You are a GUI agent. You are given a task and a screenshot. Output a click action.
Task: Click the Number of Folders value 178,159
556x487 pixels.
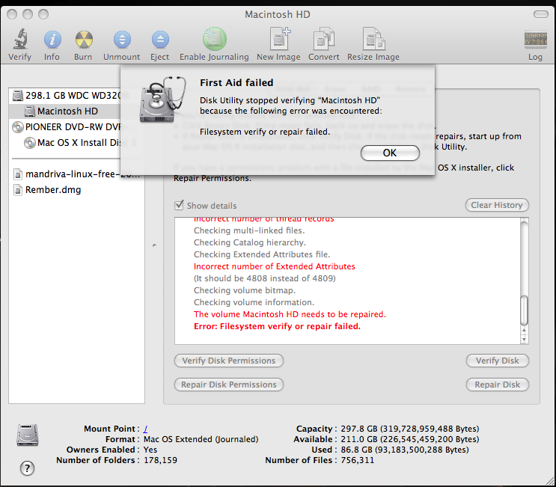[x=160, y=460]
